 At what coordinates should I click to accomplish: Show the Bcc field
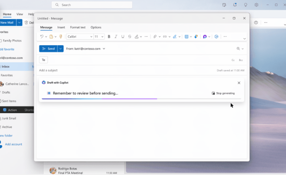tap(241, 60)
